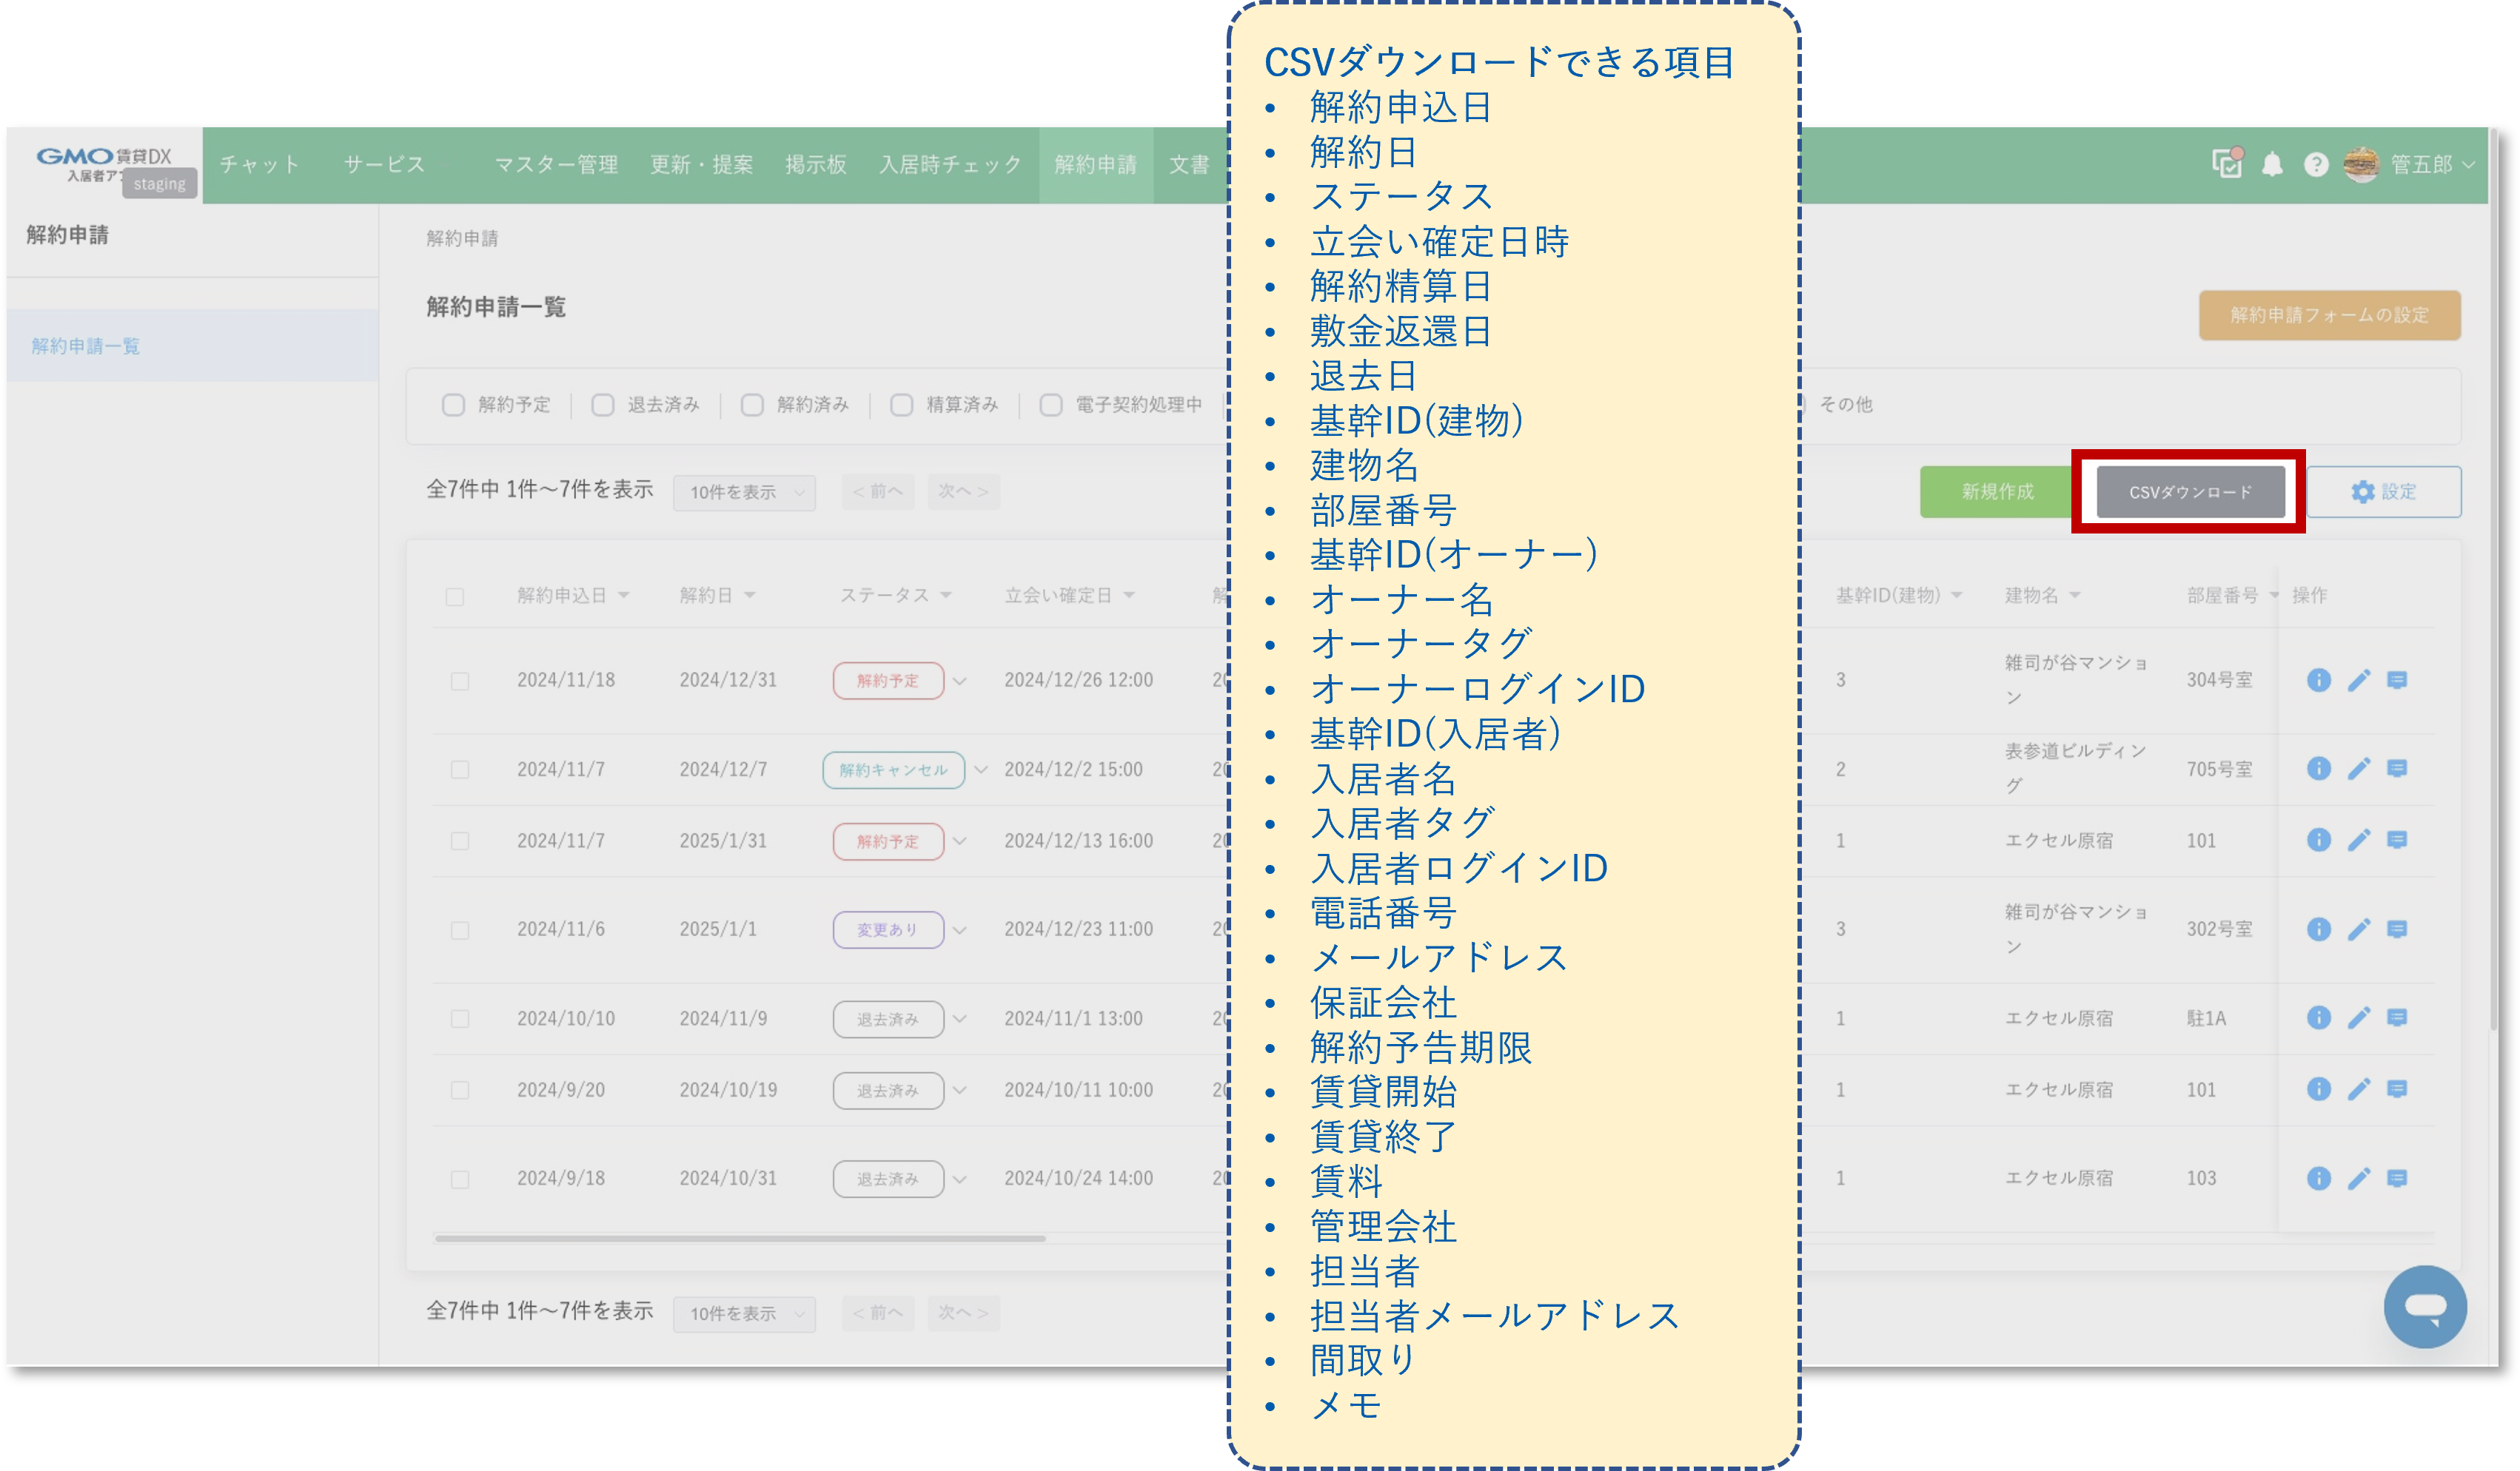Select 解約申請一覧 in the sidebar
This screenshot has height=1471, width=2520.
coord(86,346)
